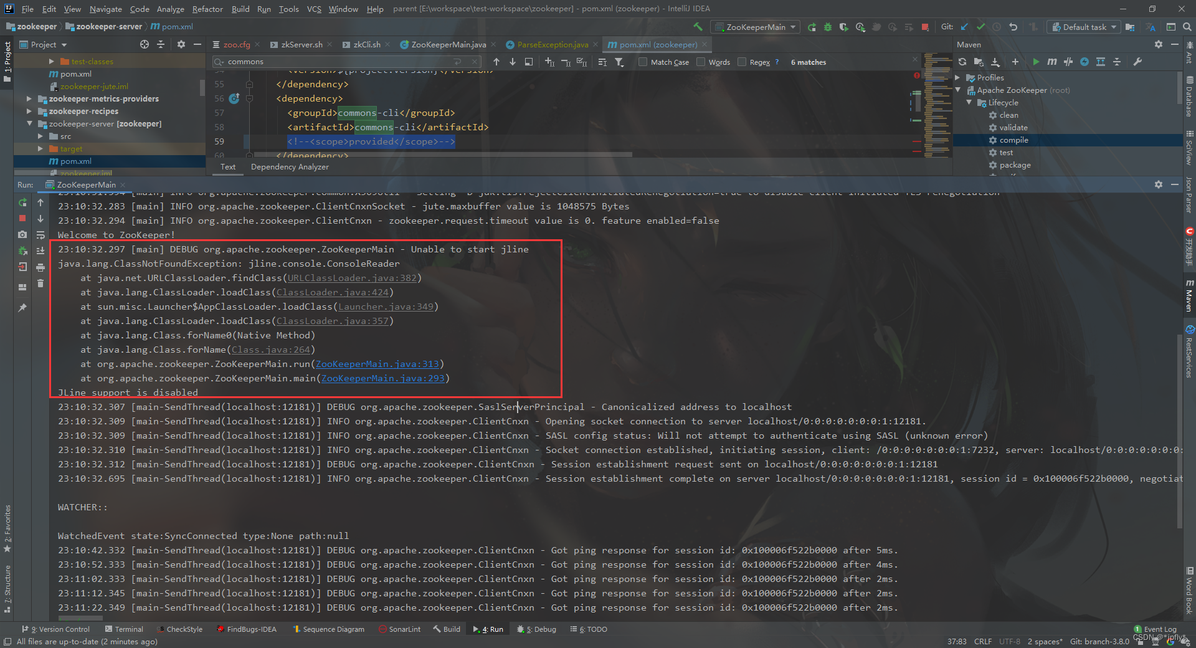1196x648 pixels.
Task: Enable the Match Case checkbox
Action: [643, 62]
